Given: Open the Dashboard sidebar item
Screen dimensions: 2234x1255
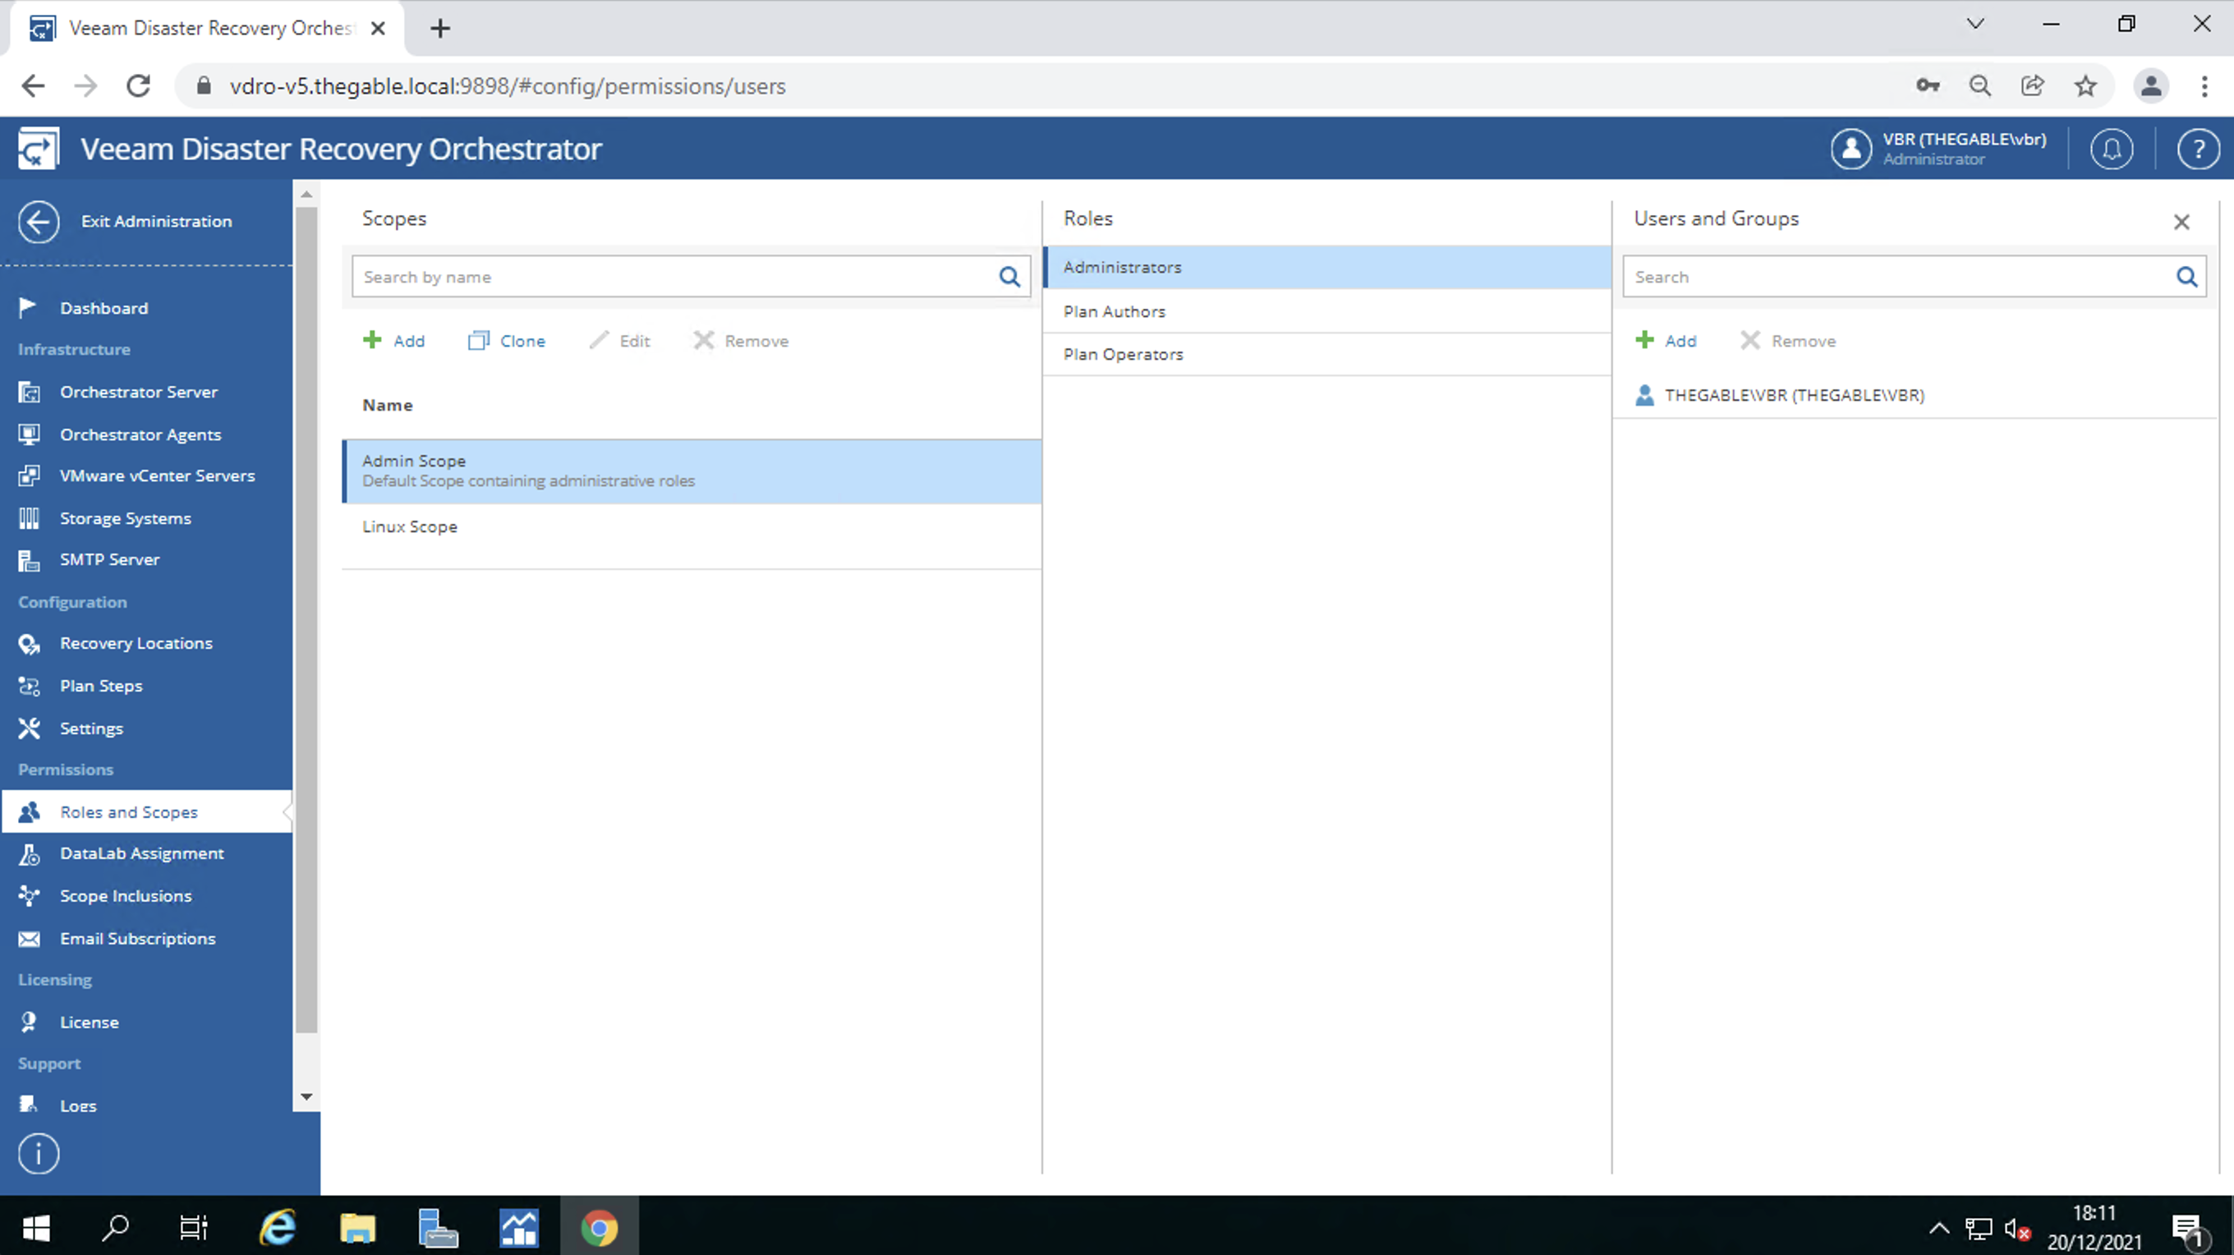Looking at the screenshot, I should click(x=103, y=308).
